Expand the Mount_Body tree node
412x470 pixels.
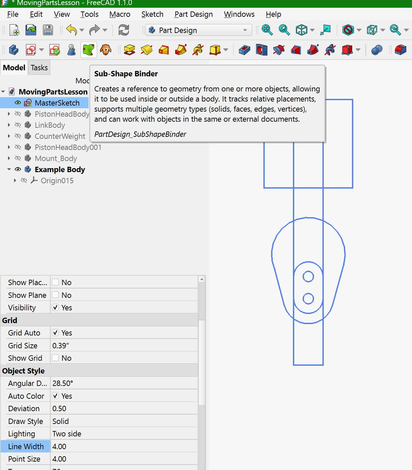pyautogui.click(x=9, y=158)
